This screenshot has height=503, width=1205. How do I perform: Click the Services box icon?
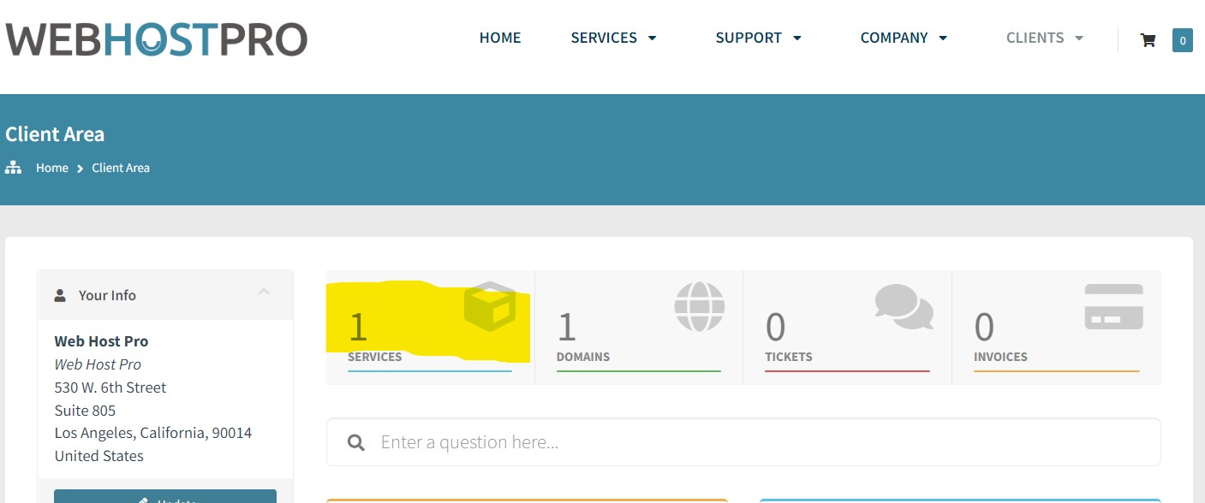490,306
